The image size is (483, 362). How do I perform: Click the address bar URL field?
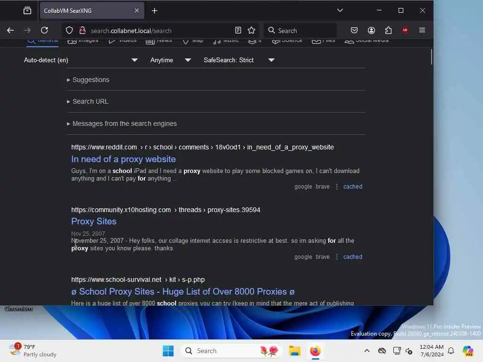(x=160, y=31)
